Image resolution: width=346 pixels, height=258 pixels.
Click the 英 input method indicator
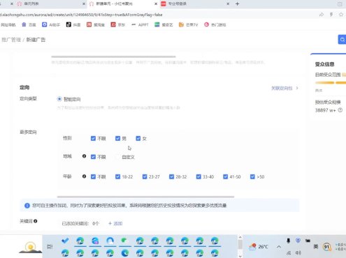(x=316, y=247)
